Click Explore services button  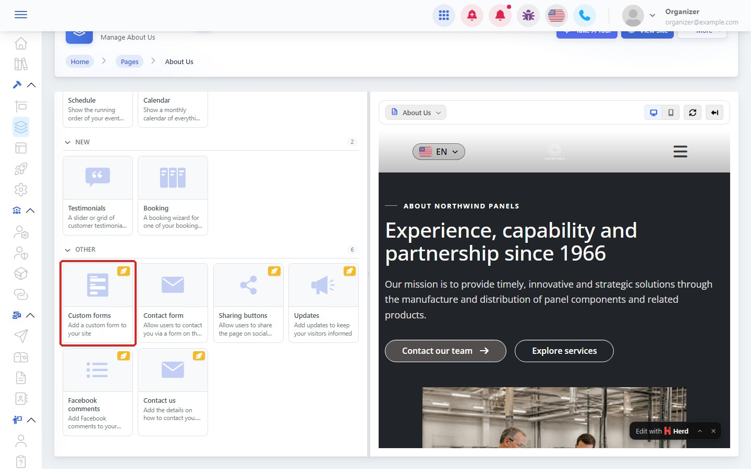point(564,351)
